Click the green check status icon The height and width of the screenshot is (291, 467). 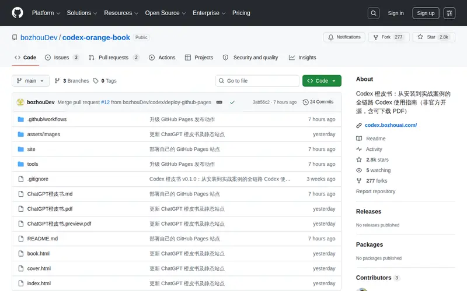tap(232, 102)
